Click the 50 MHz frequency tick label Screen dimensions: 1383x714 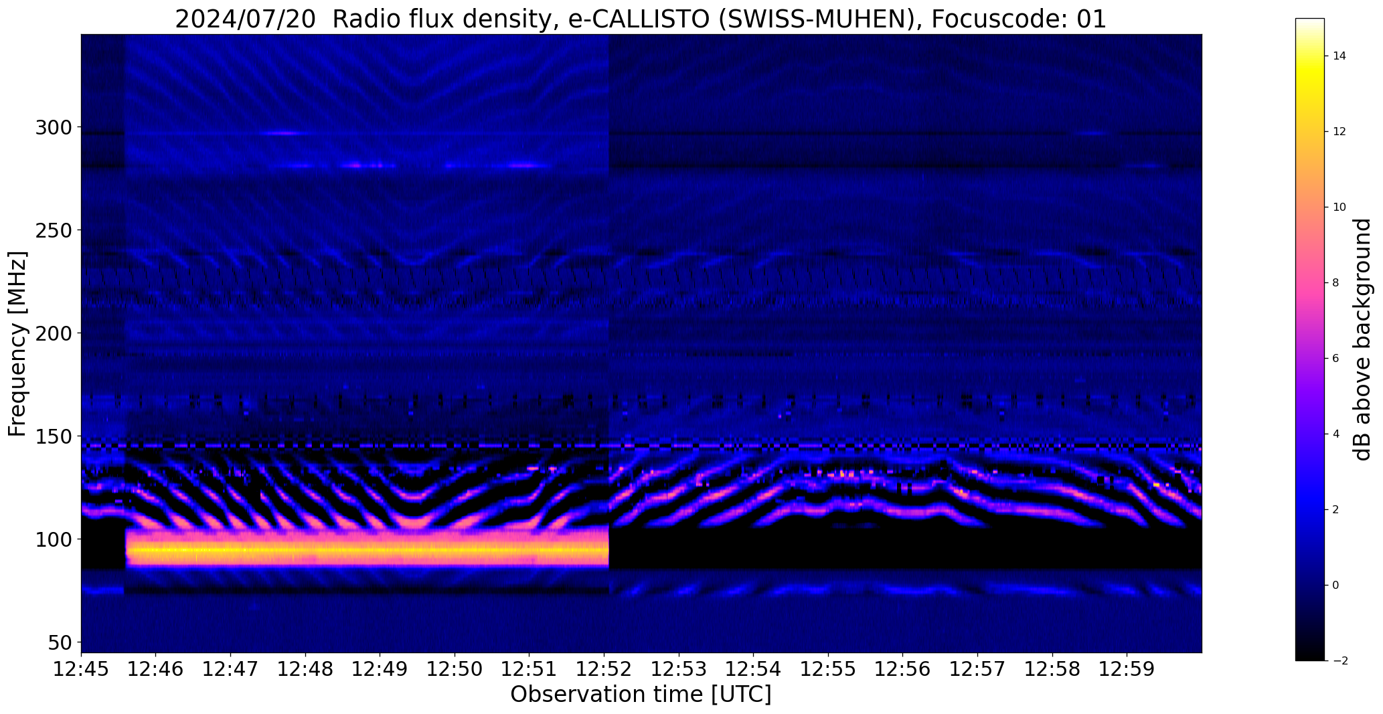pyautogui.click(x=60, y=642)
